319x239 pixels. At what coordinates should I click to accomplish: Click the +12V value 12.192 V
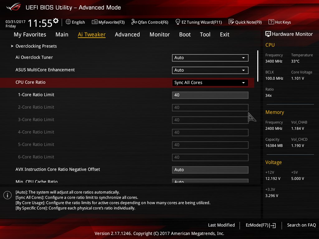(273, 179)
